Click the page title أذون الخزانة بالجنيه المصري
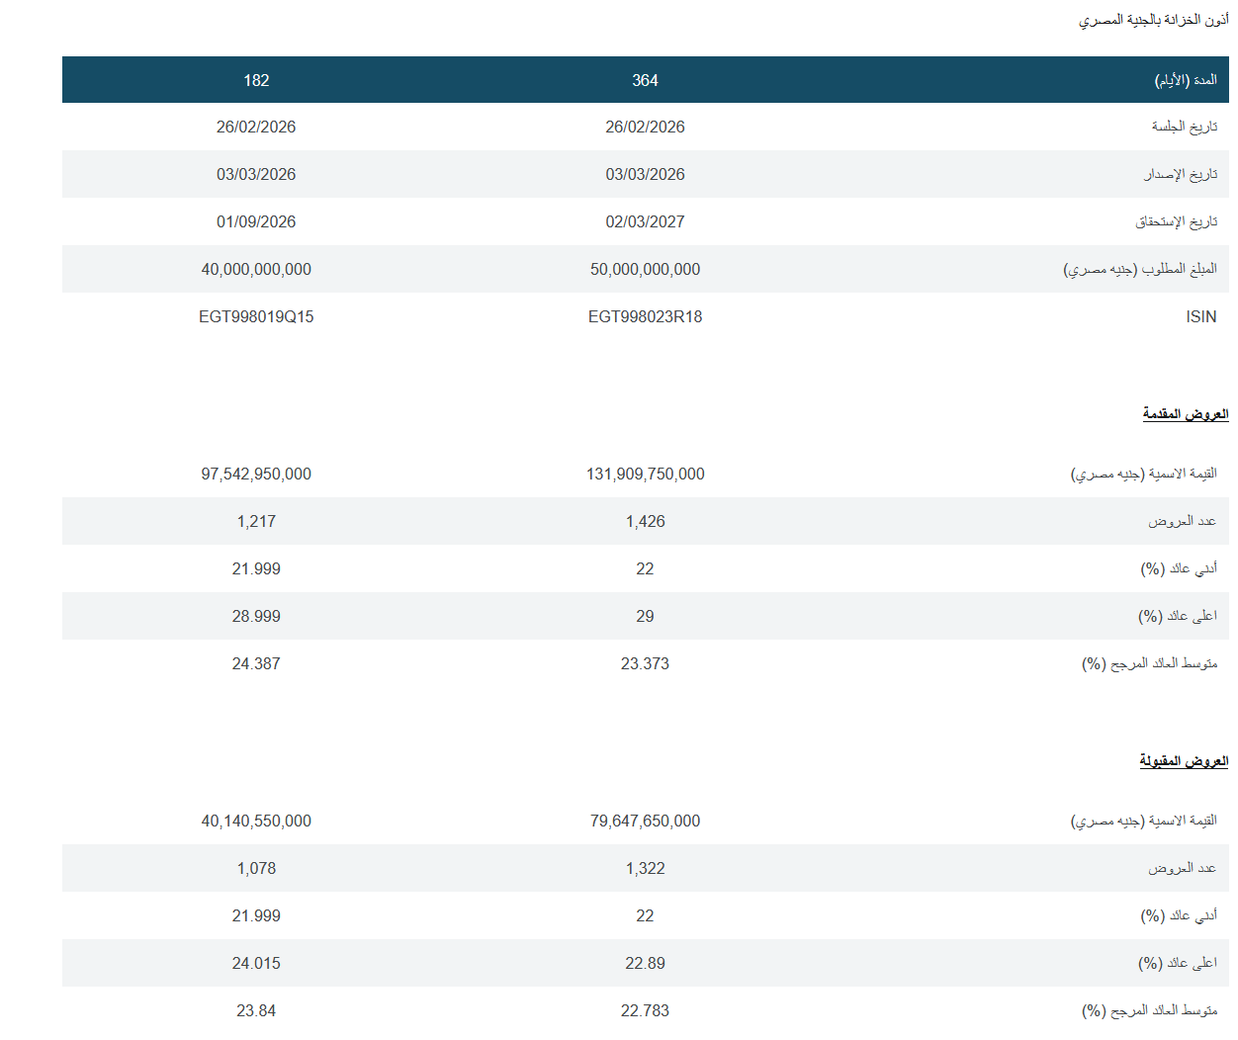 (x=1153, y=20)
